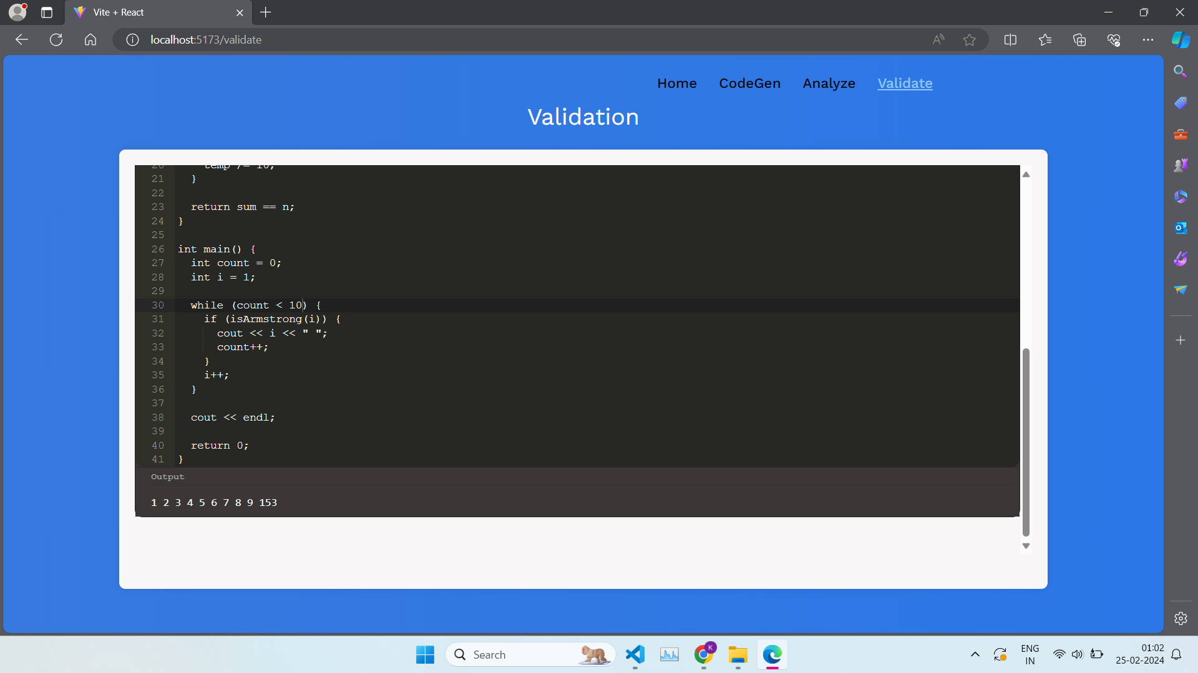Expand Settings and more ellipsis menu
This screenshot has height=673, width=1198.
click(1148, 40)
